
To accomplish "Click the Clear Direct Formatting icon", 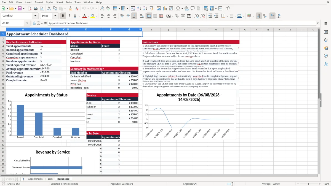I will coord(76,9).
